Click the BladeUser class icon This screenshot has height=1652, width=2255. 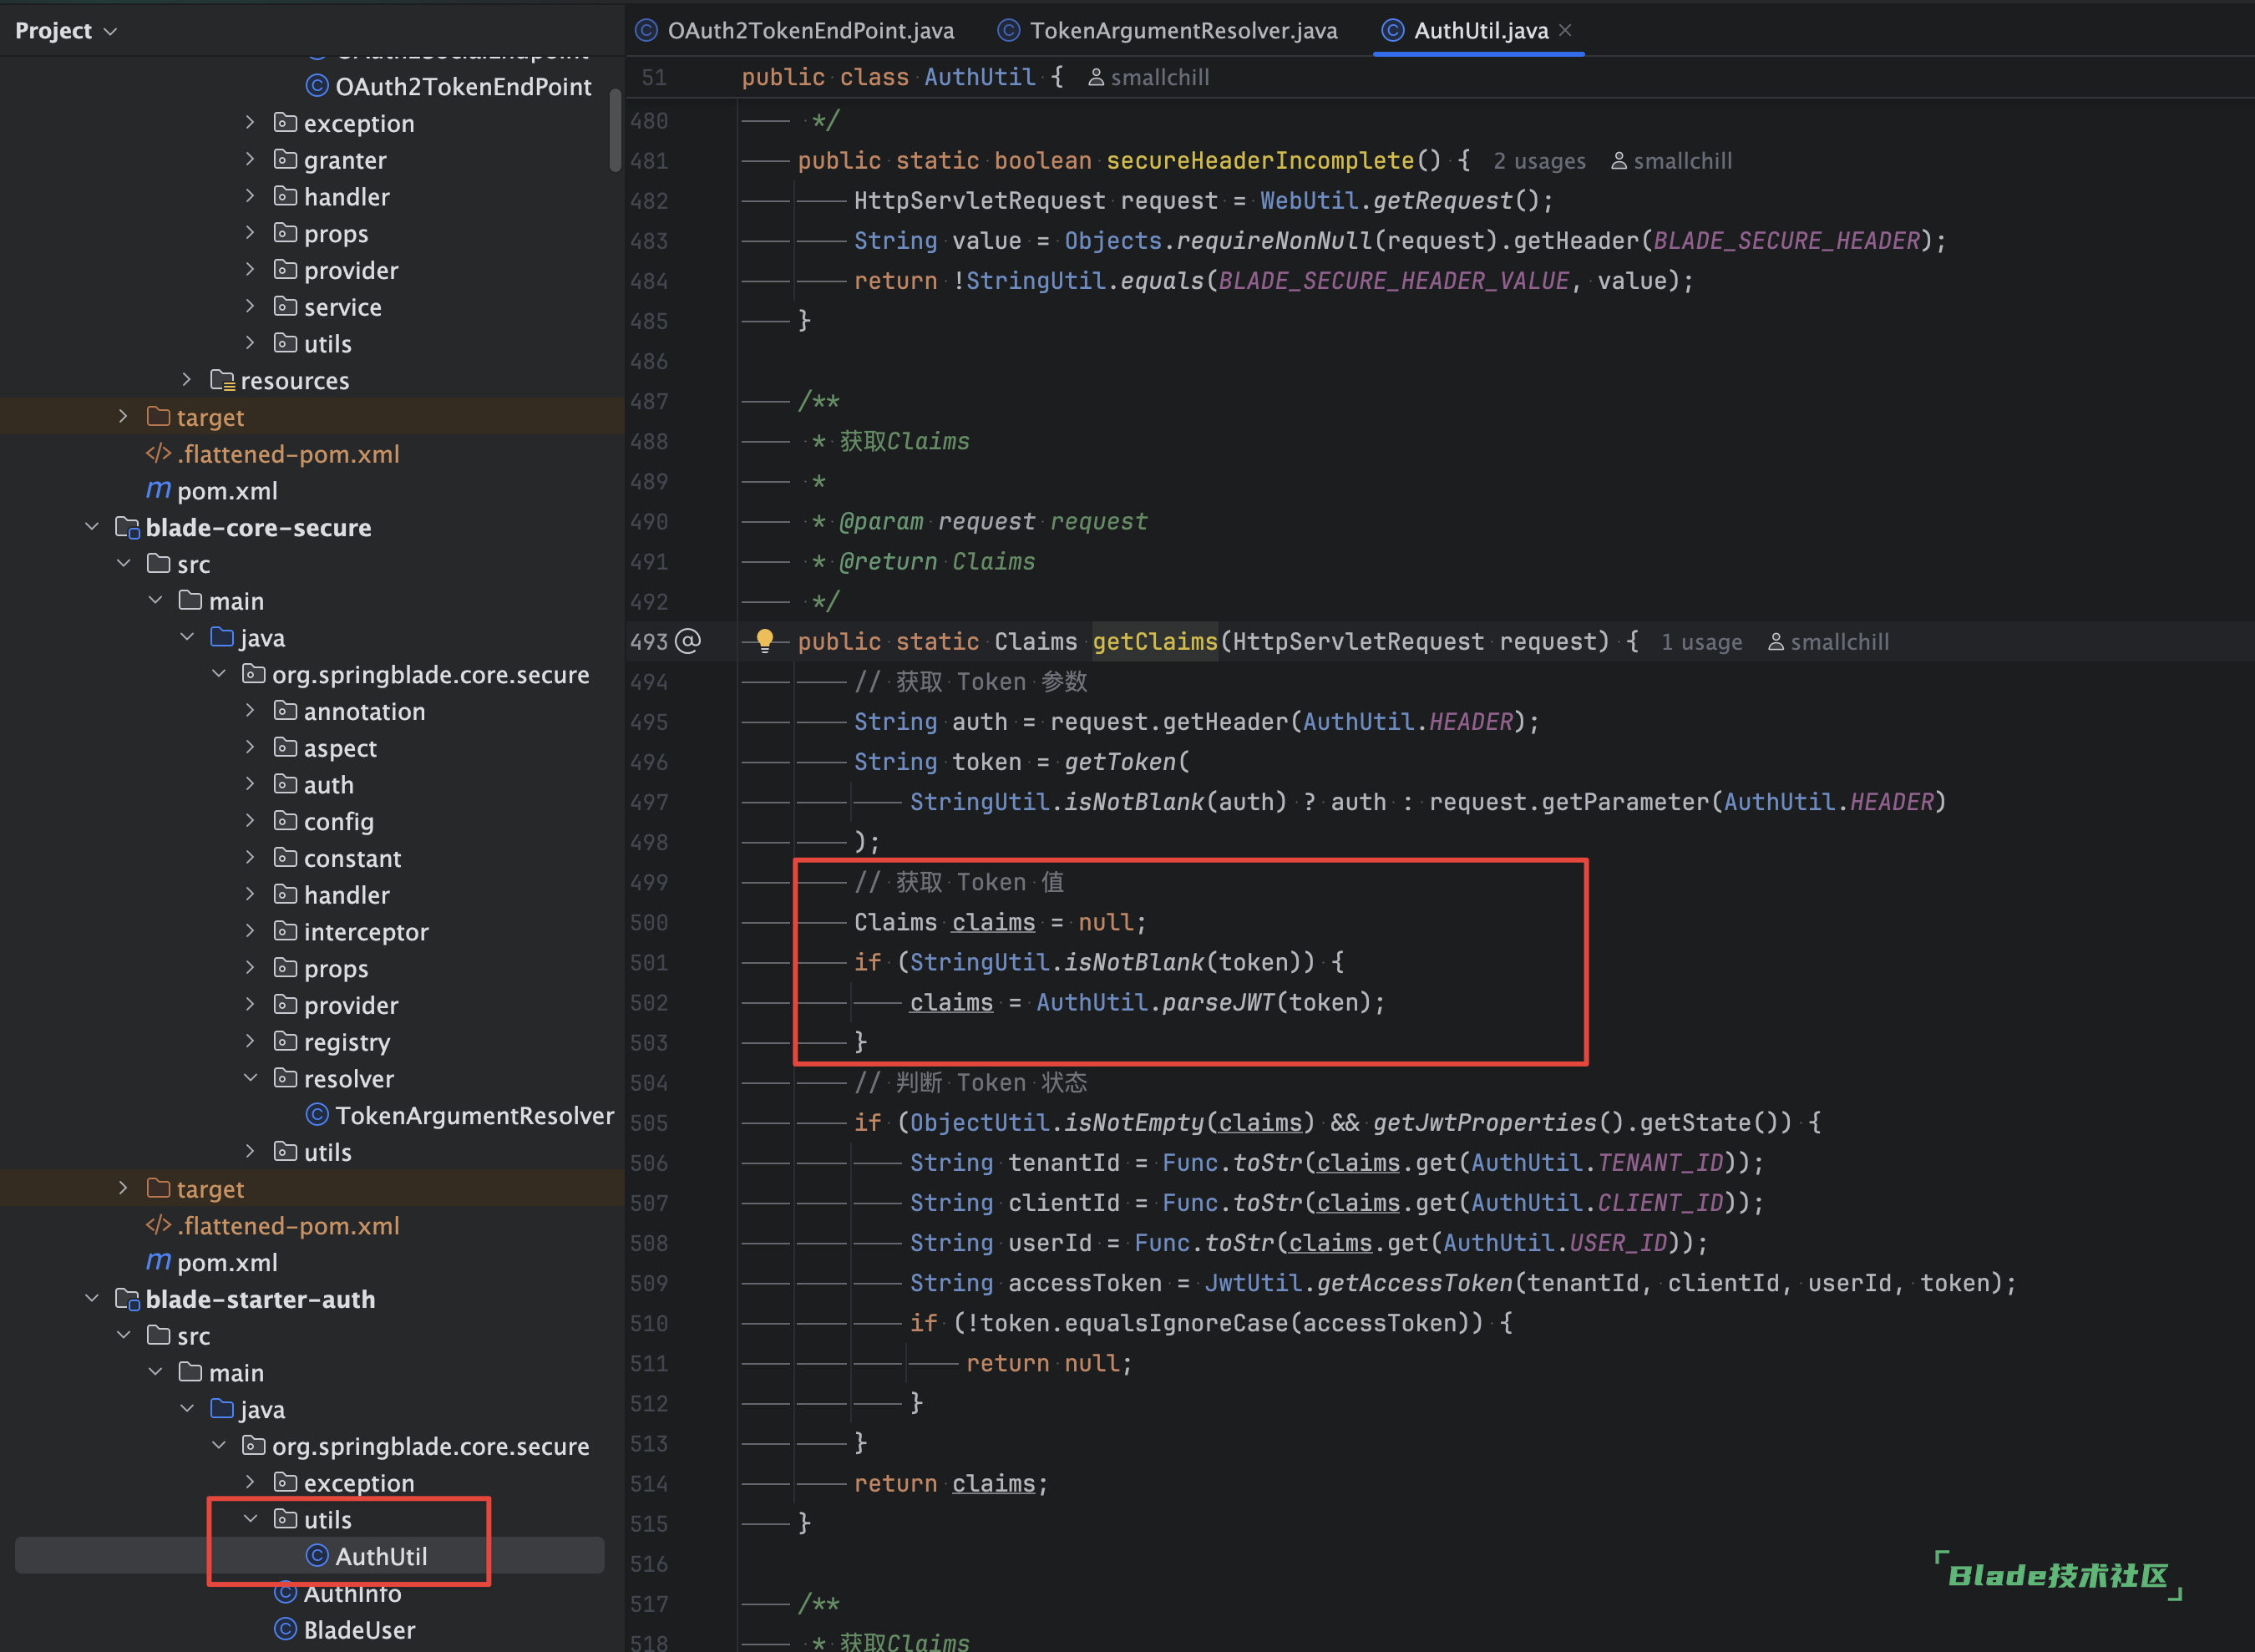[x=286, y=1629]
